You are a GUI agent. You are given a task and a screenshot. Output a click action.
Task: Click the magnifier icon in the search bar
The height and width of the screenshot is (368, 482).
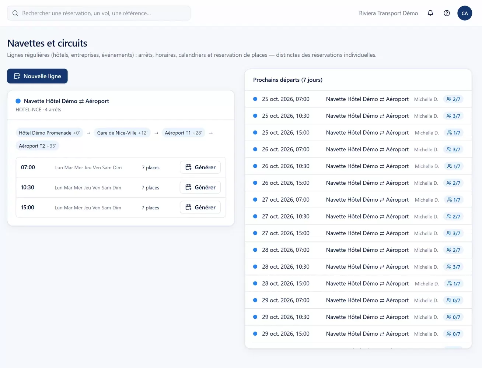click(15, 13)
